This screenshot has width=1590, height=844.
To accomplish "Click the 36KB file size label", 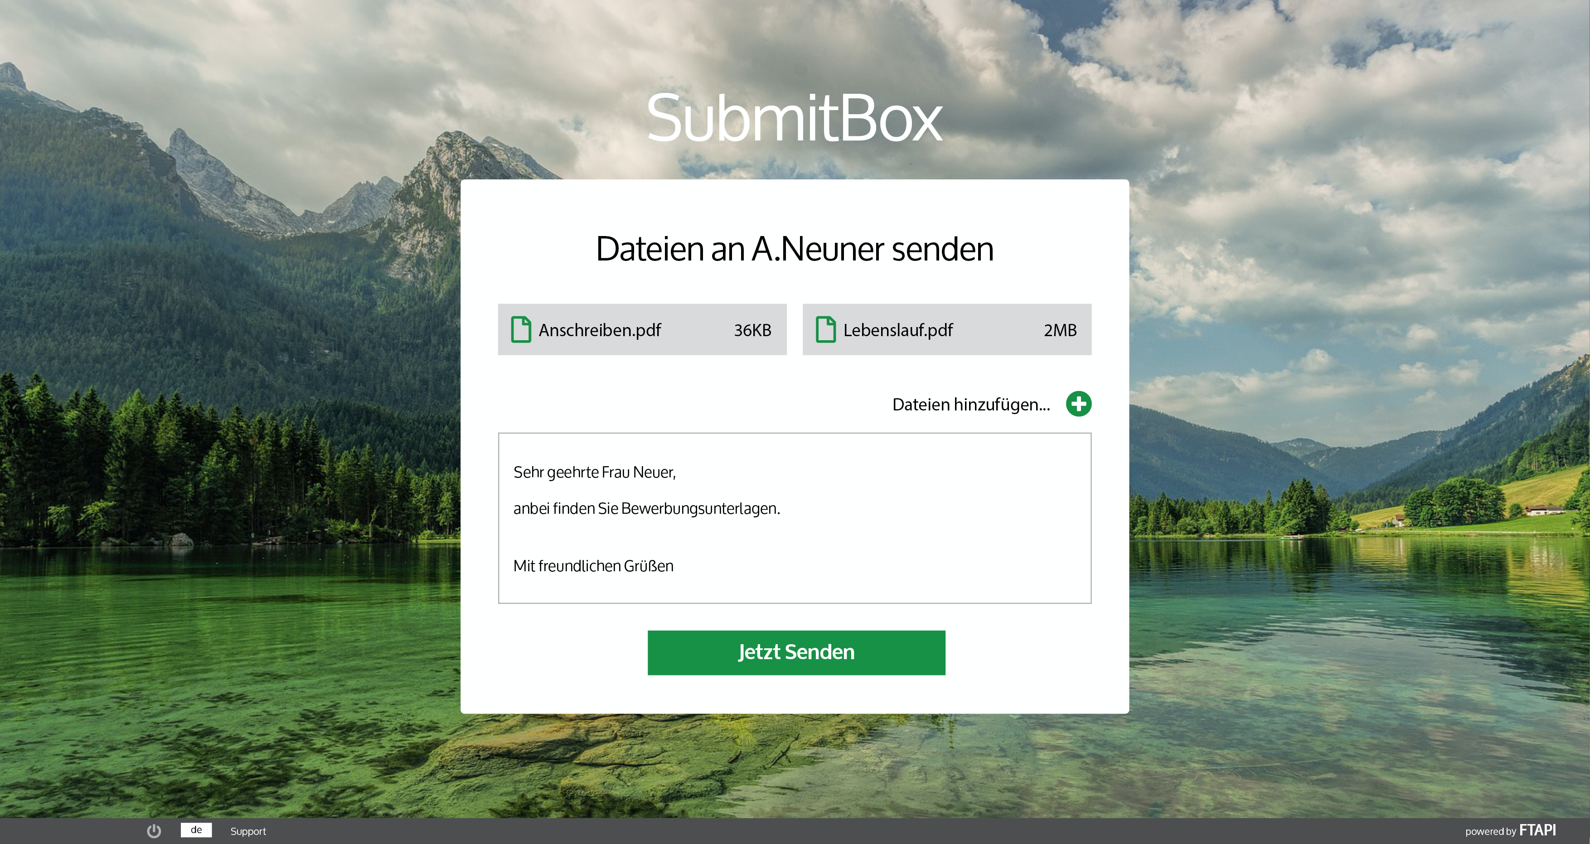I will (752, 330).
